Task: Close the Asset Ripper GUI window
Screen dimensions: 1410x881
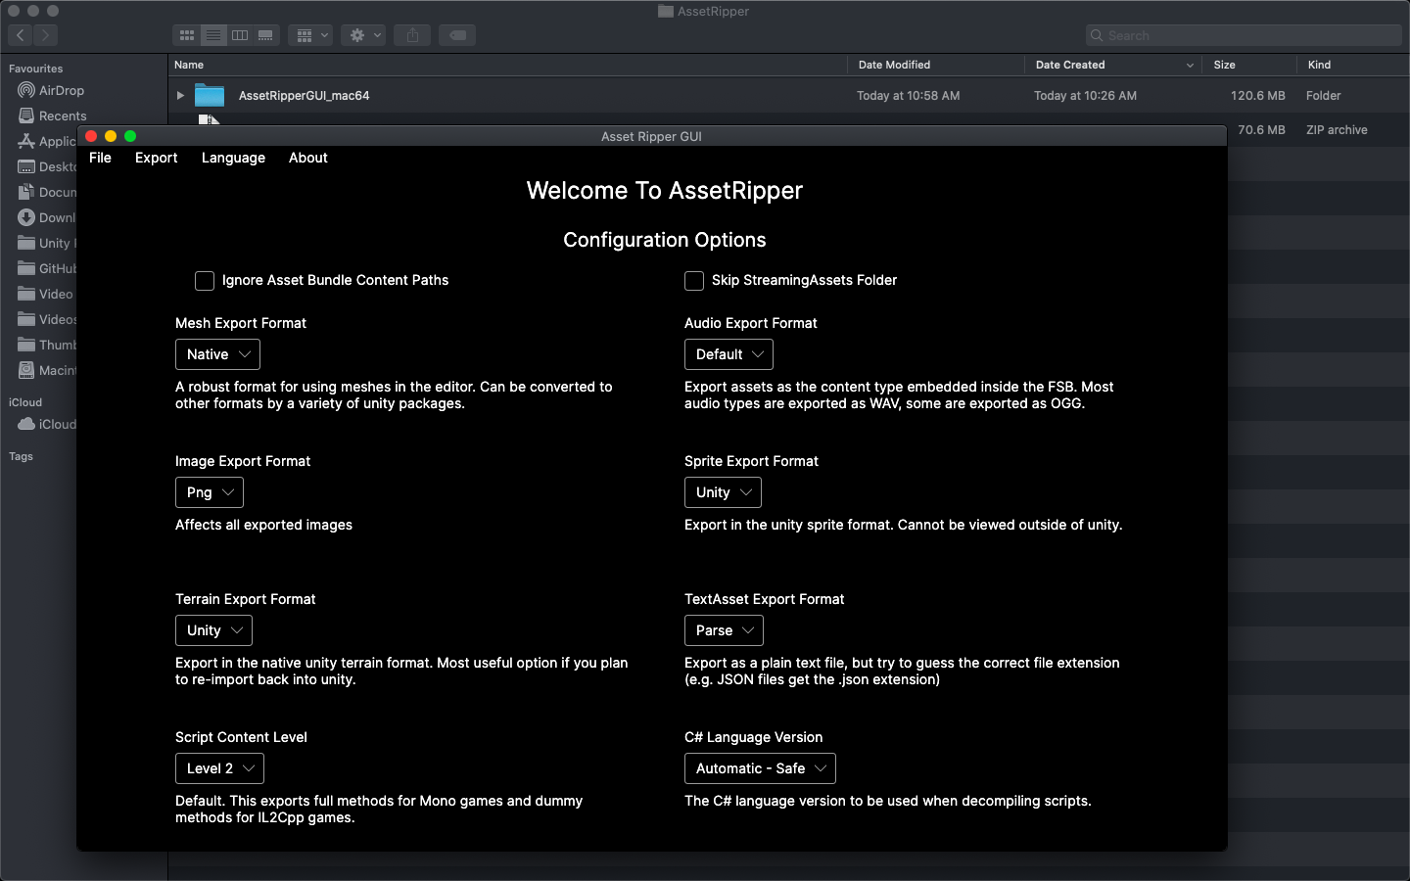Action: (91, 136)
